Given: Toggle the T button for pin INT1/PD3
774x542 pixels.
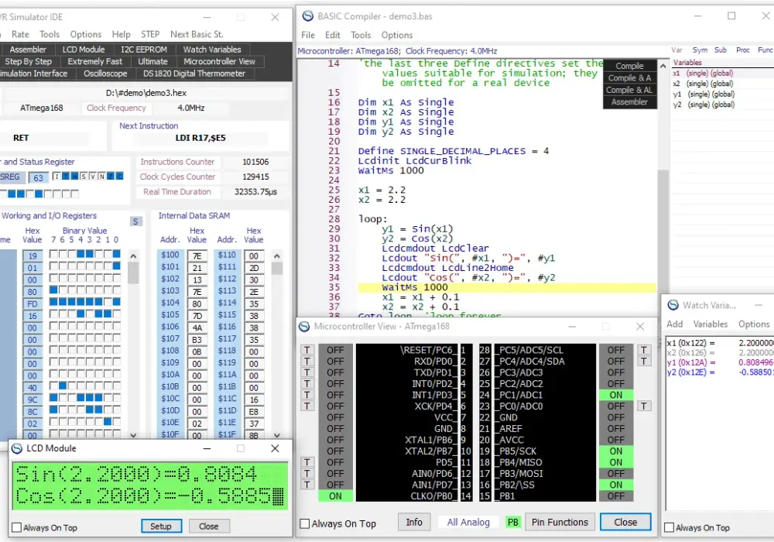Looking at the screenshot, I should (x=307, y=395).
